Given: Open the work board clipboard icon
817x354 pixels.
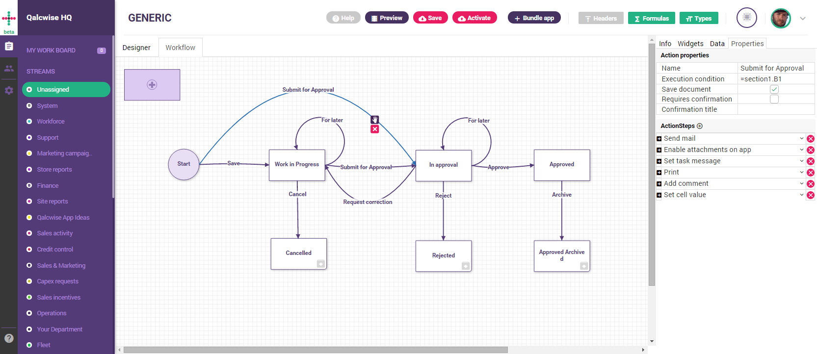Looking at the screenshot, I should point(9,46).
